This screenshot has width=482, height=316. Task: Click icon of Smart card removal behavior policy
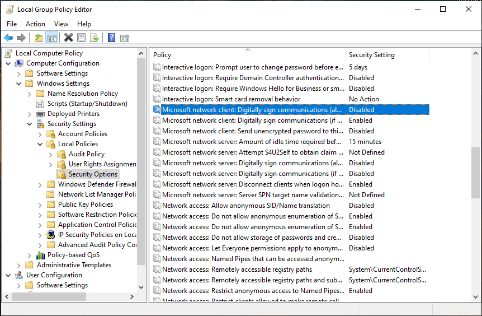click(x=157, y=99)
